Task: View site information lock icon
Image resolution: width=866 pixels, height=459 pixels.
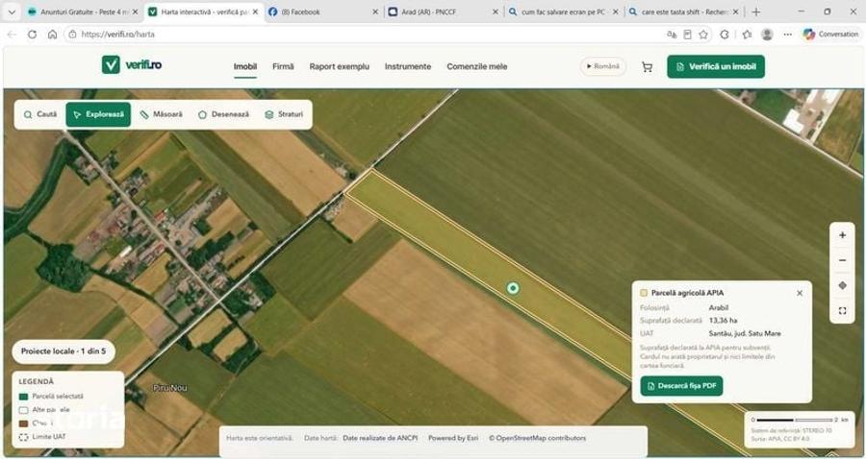Action: [72, 35]
